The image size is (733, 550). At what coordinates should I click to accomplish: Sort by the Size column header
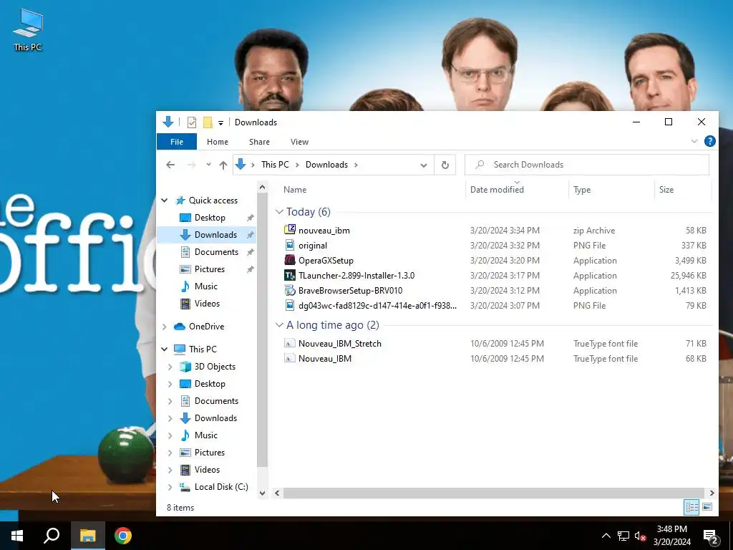click(666, 190)
